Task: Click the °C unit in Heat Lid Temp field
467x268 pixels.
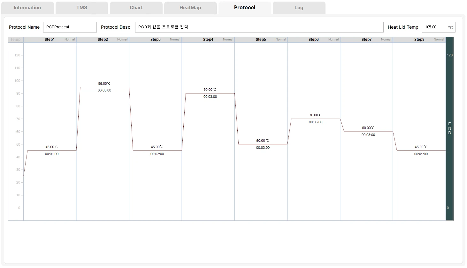Action: coord(450,27)
